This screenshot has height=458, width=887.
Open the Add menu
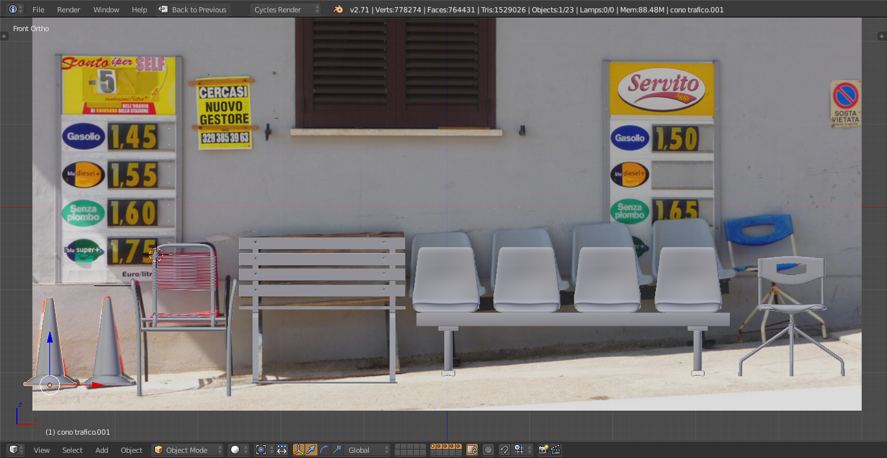[102, 450]
